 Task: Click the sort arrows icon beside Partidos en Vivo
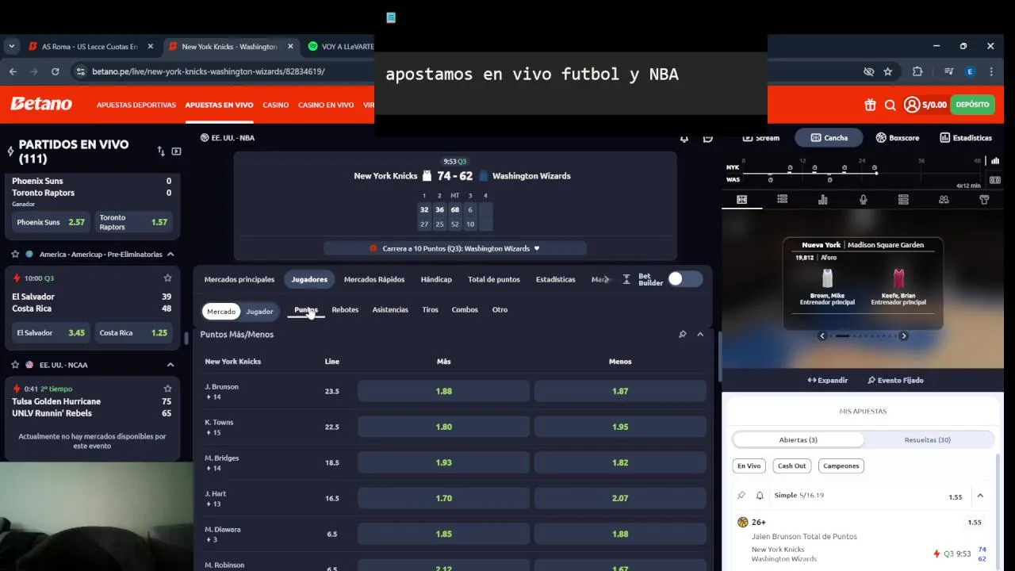click(x=161, y=151)
